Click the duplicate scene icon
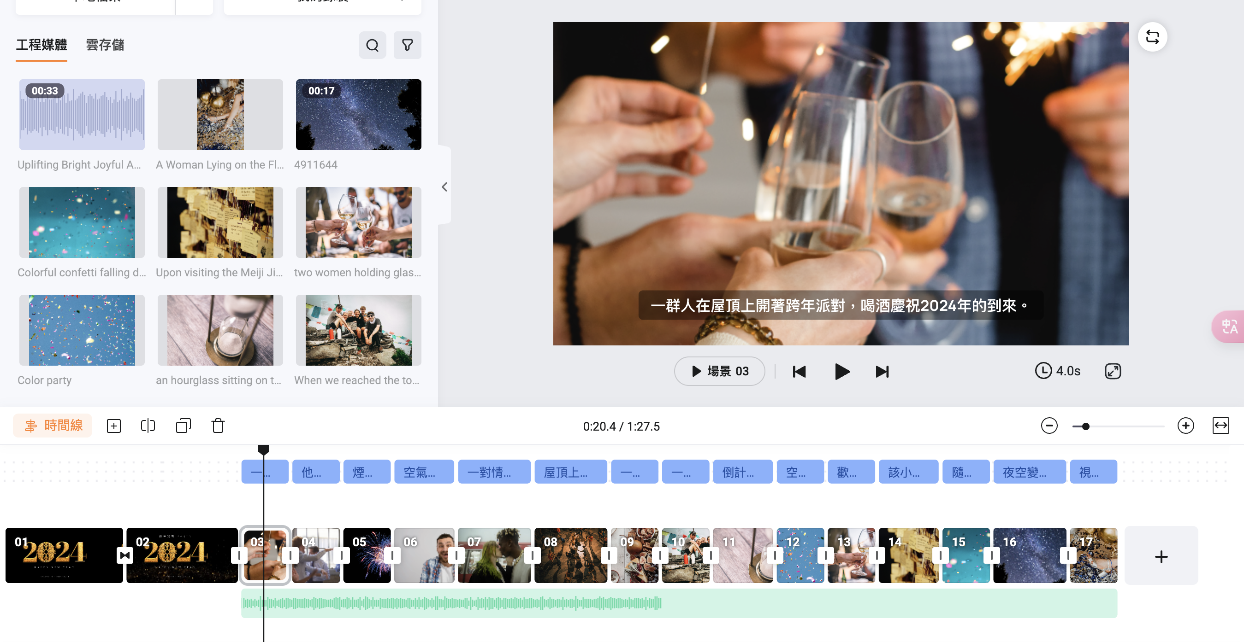 184,426
